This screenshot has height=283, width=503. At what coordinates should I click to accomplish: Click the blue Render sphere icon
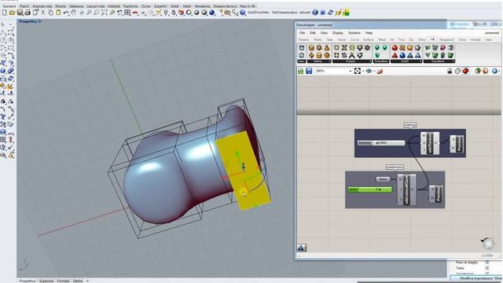pyautogui.click(x=212, y=13)
